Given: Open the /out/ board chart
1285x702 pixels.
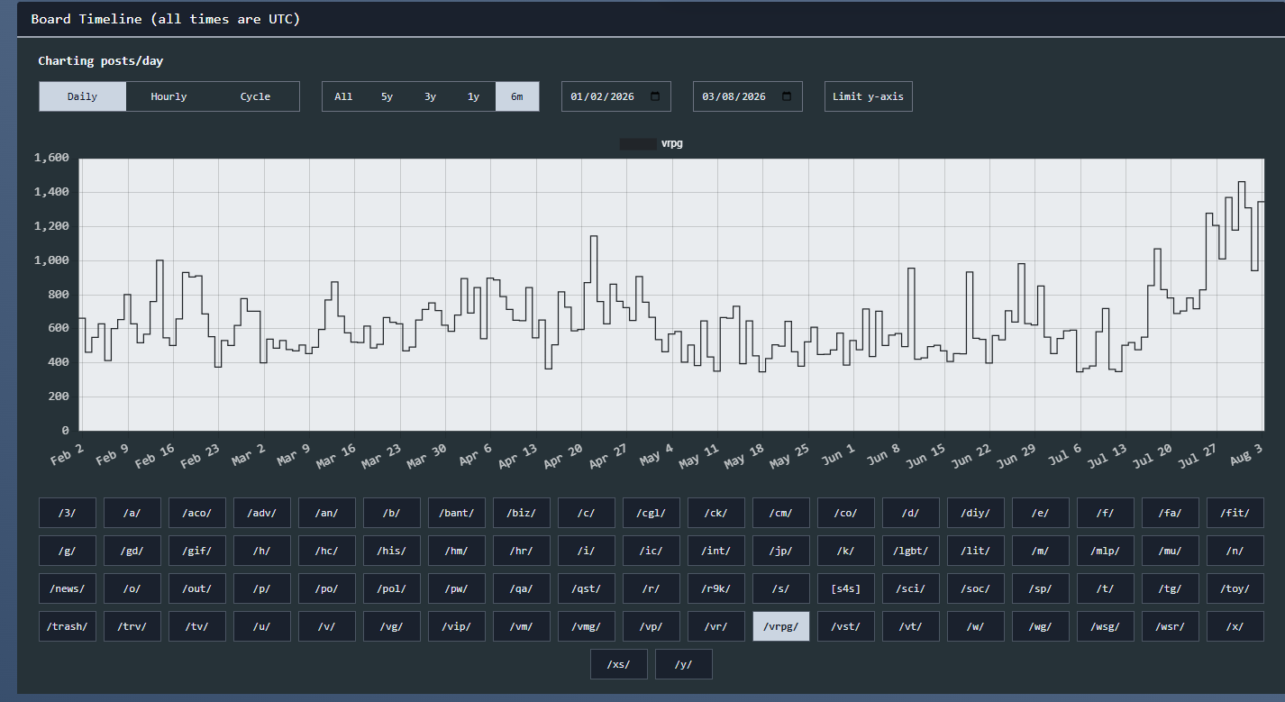Looking at the screenshot, I should click(x=197, y=588).
